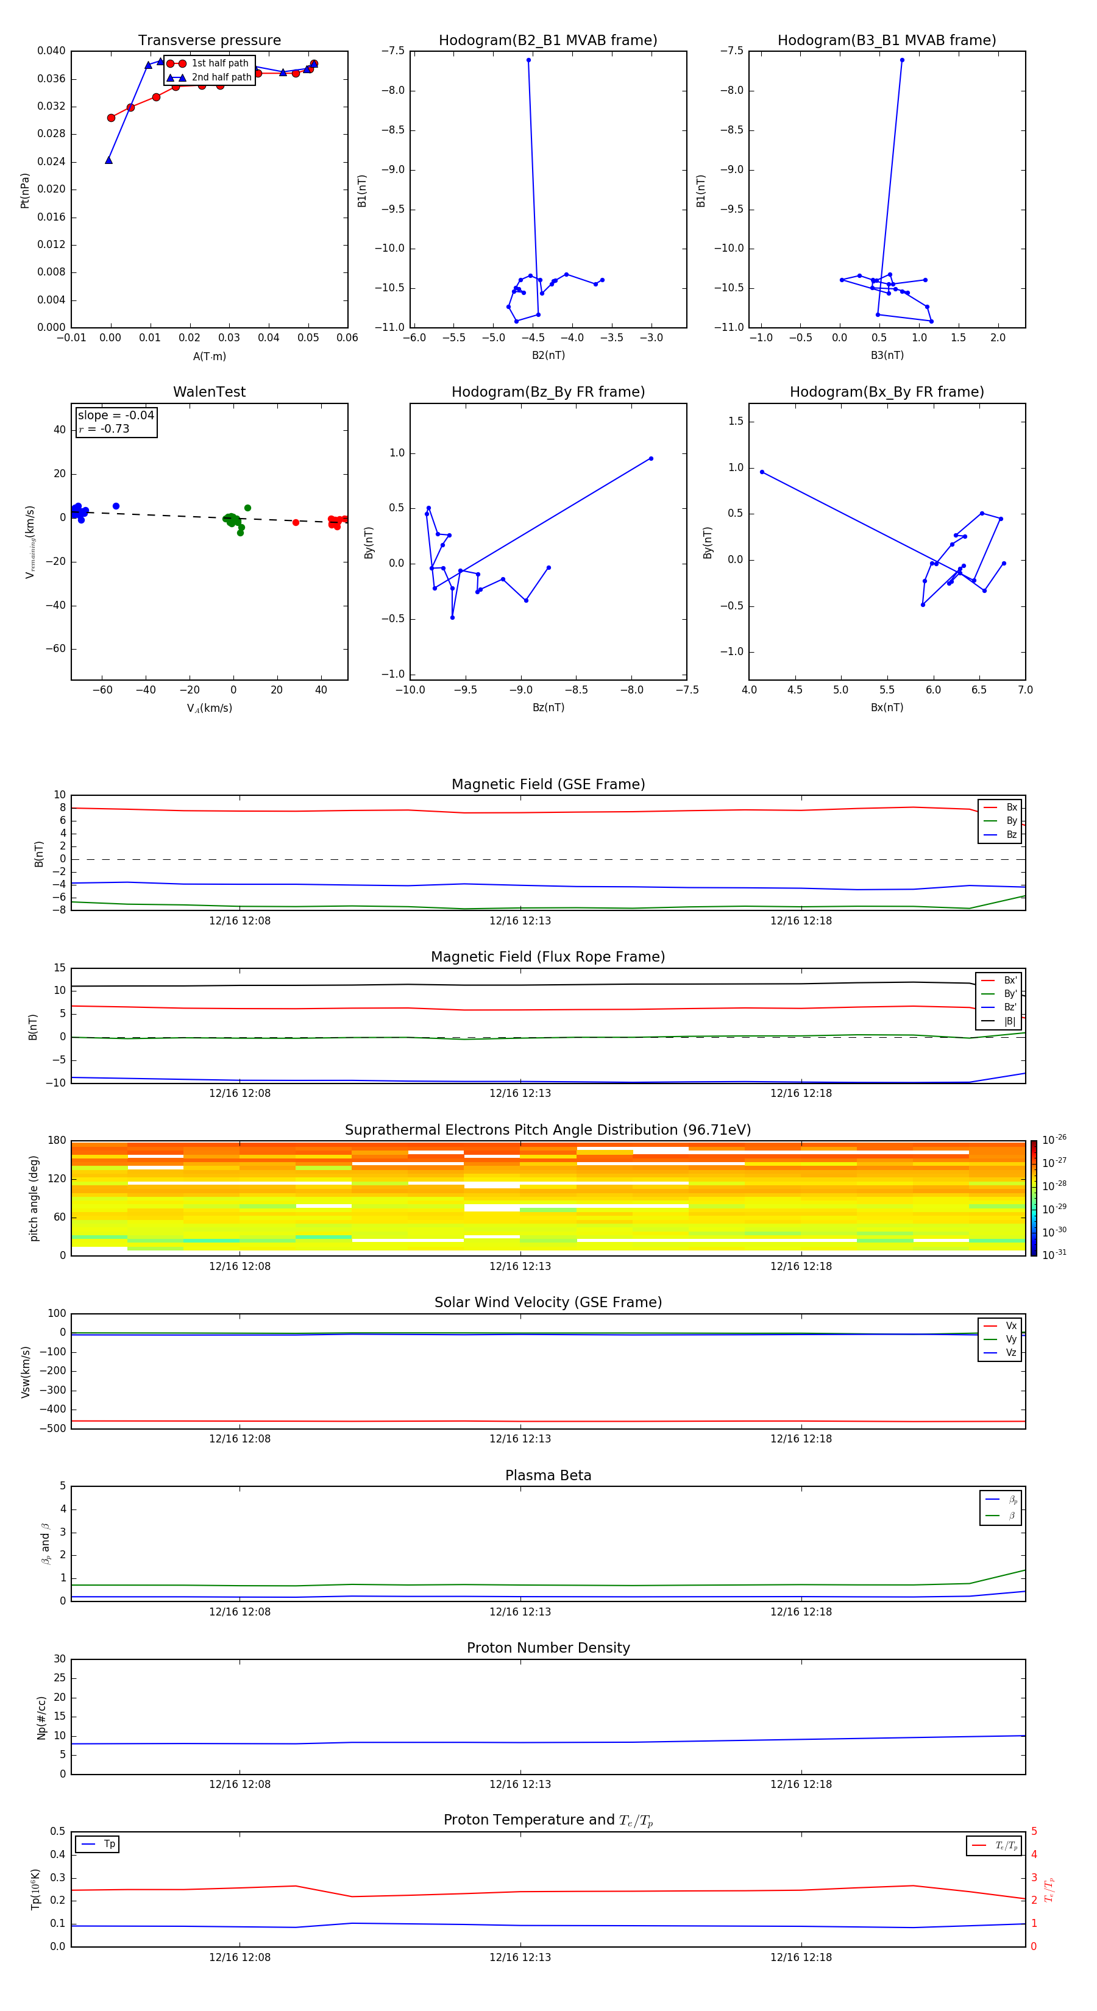This screenshot has height=2011, width=1097.
Task: Click the "V_A(km/s)" x-axis label
Action: (209, 709)
